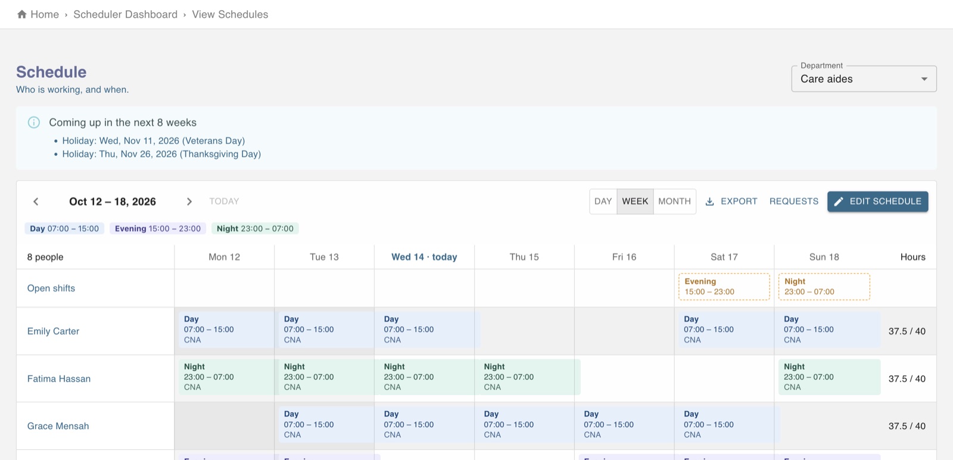Click the Veterans Day holiday notice
The image size is (953, 460).
(154, 141)
